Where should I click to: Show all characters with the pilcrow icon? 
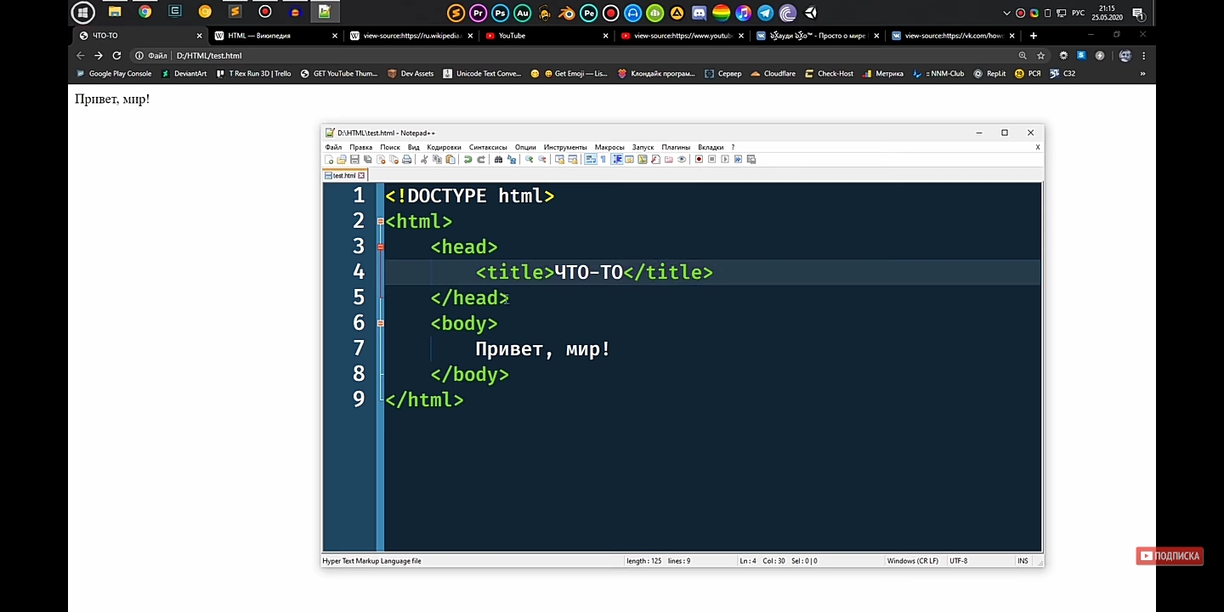603,159
